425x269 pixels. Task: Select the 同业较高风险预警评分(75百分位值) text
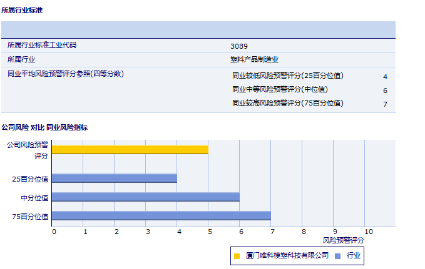(x=288, y=103)
